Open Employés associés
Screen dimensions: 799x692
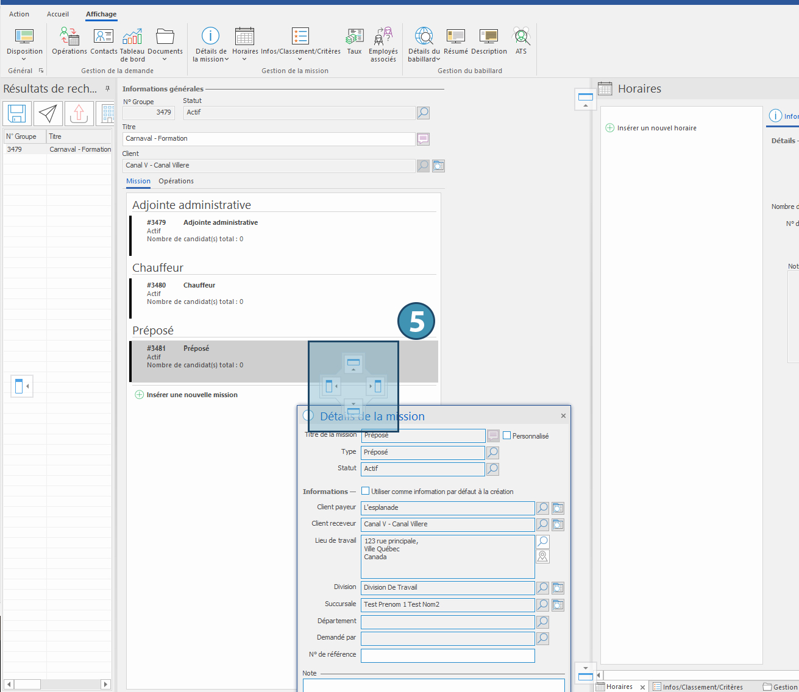383,45
